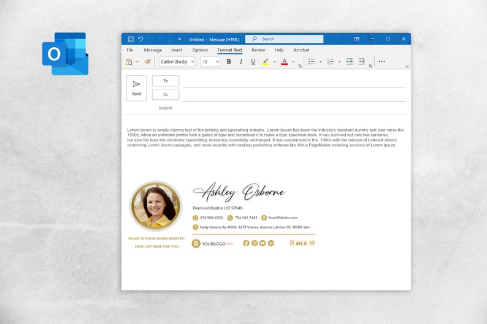Viewport: 487px width, 324px height.
Task: Open the Review tab
Action: coord(258,50)
